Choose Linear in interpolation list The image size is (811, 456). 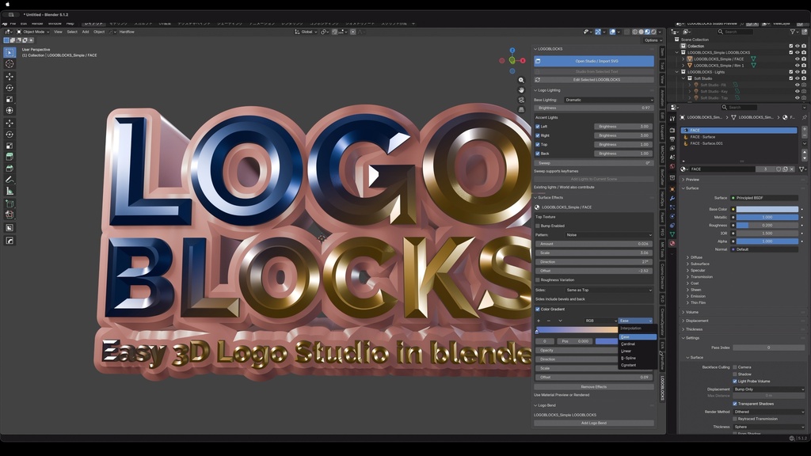coord(638,351)
